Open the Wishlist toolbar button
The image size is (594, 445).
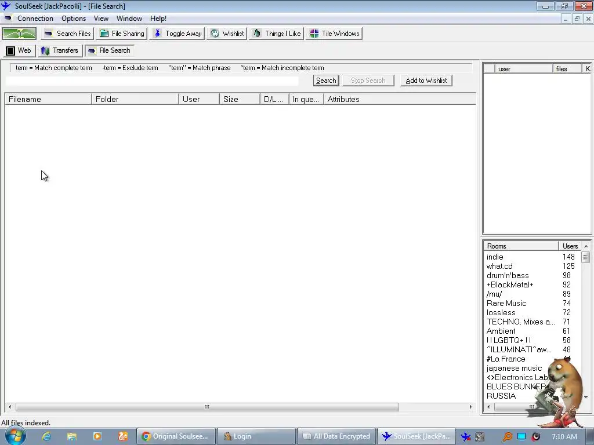[227, 33]
